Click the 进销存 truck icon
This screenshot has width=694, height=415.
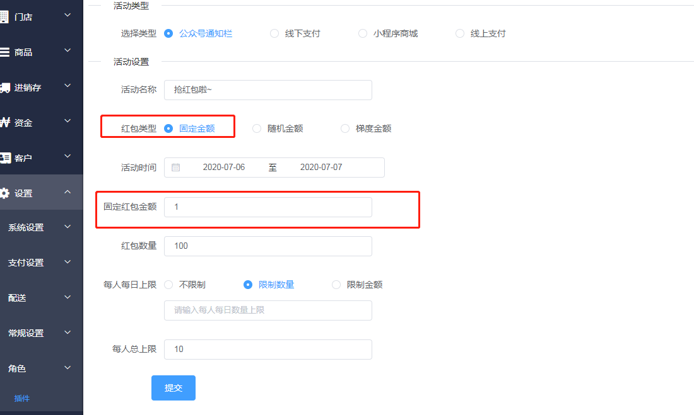click(5, 88)
